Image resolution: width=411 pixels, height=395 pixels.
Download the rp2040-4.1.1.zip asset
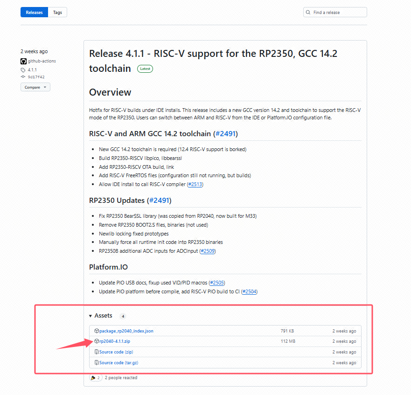(x=114, y=341)
